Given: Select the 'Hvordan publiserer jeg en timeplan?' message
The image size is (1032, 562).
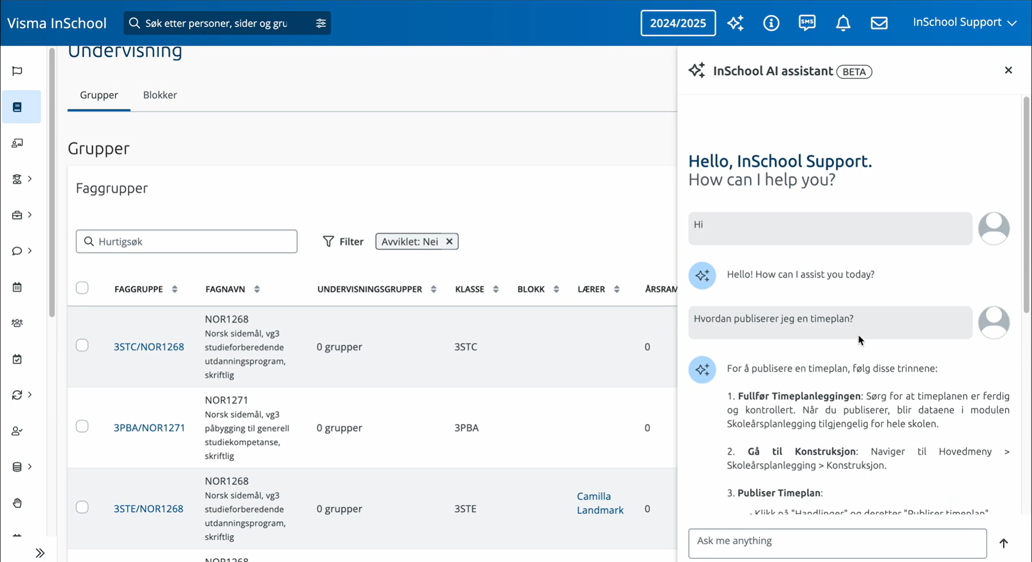Looking at the screenshot, I should coord(830,322).
